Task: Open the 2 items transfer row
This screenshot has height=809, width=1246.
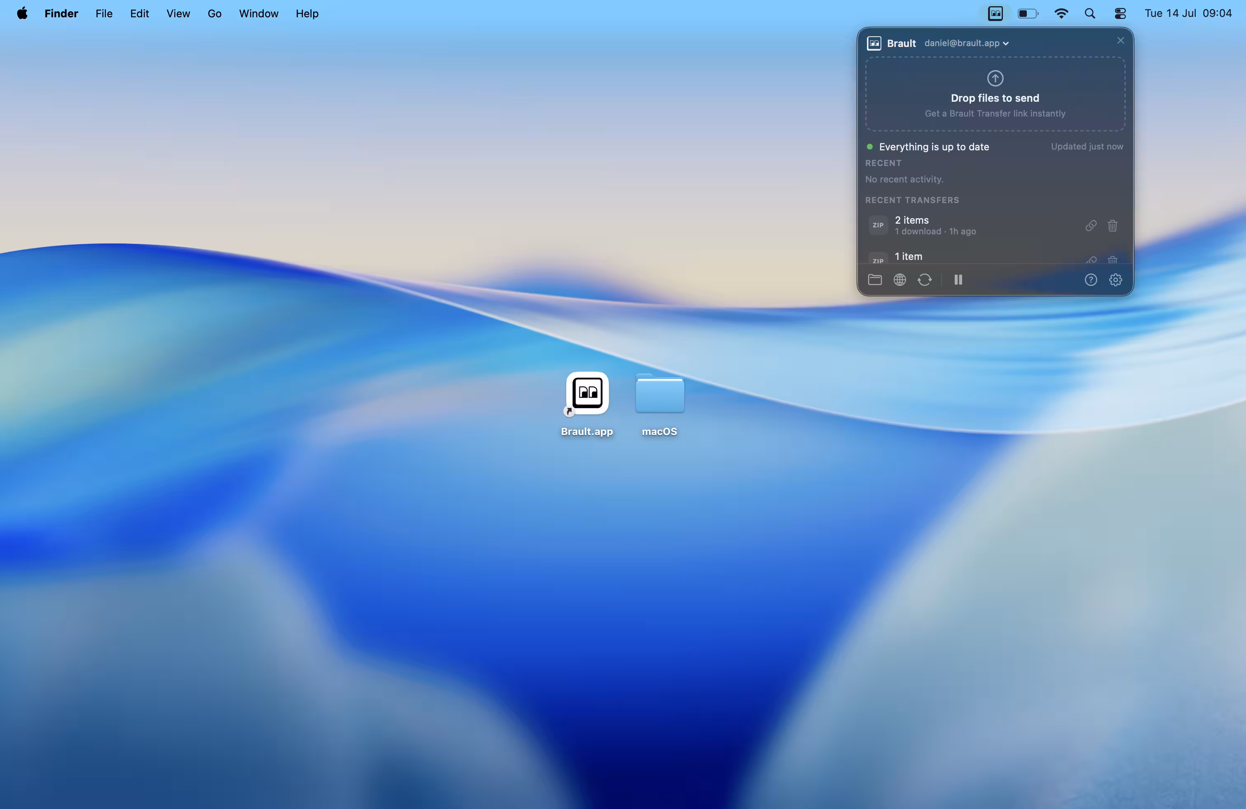Action: tap(995, 226)
